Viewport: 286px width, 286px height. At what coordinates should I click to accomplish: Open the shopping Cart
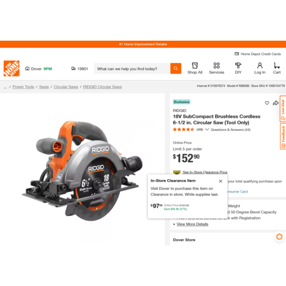pyautogui.click(x=276, y=68)
